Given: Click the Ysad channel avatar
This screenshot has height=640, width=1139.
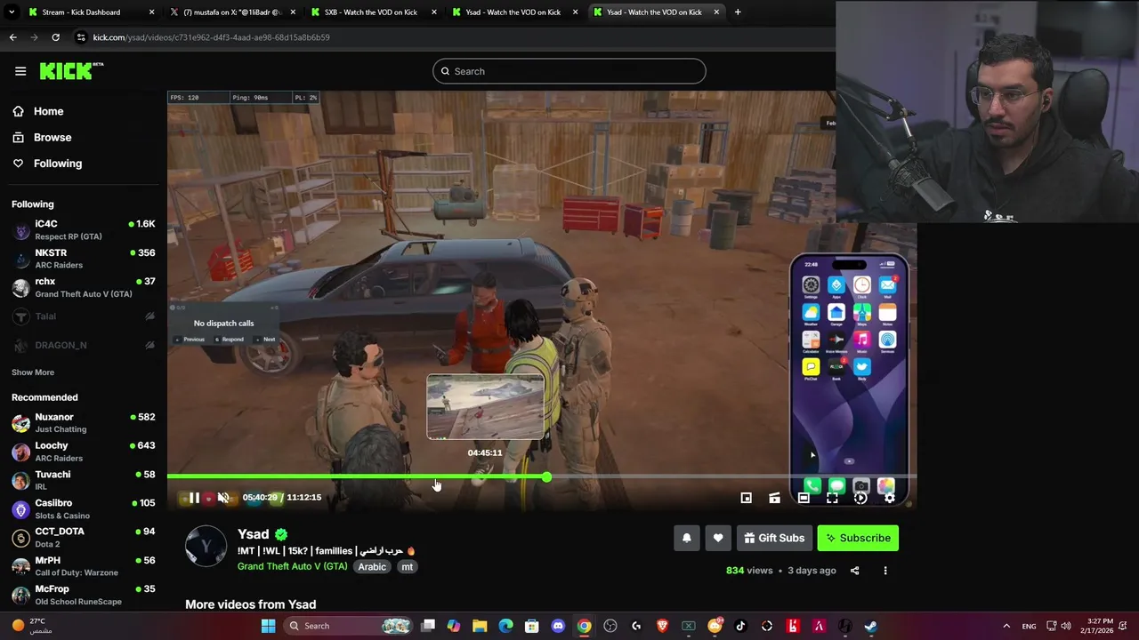Looking at the screenshot, I should pos(206,547).
